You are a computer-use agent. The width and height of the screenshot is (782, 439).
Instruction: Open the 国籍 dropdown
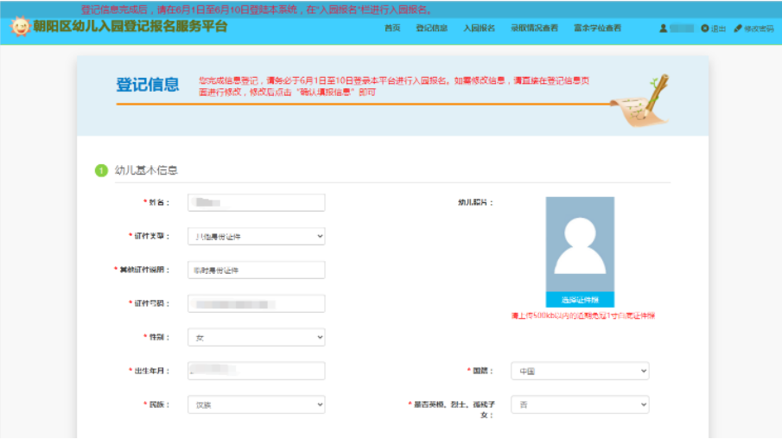point(580,371)
